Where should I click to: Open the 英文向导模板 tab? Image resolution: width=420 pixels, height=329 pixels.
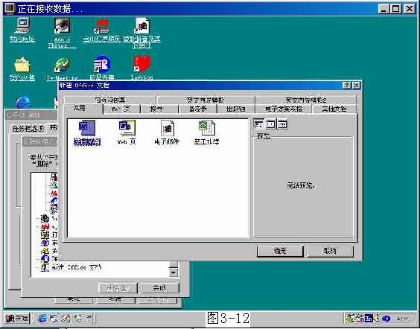(x=206, y=100)
